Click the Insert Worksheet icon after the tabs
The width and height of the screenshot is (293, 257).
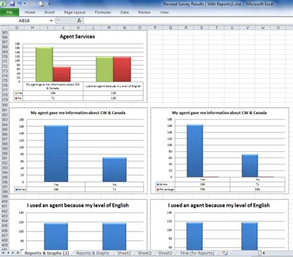(225, 253)
